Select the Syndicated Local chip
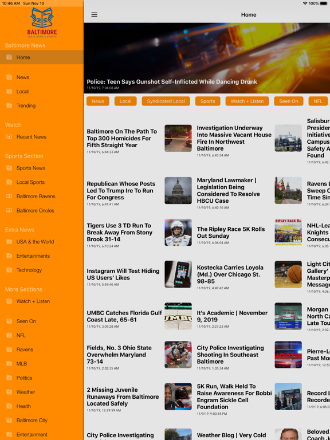This screenshot has width=330, height=440. pos(166,101)
